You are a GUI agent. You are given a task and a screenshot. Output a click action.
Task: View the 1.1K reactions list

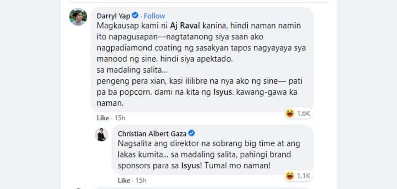303,176
